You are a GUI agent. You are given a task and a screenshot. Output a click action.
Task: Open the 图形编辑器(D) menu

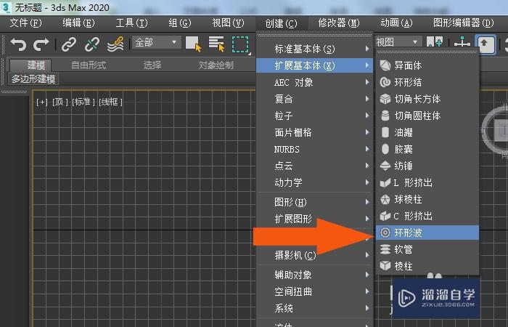pyautogui.click(x=464, y=23)
